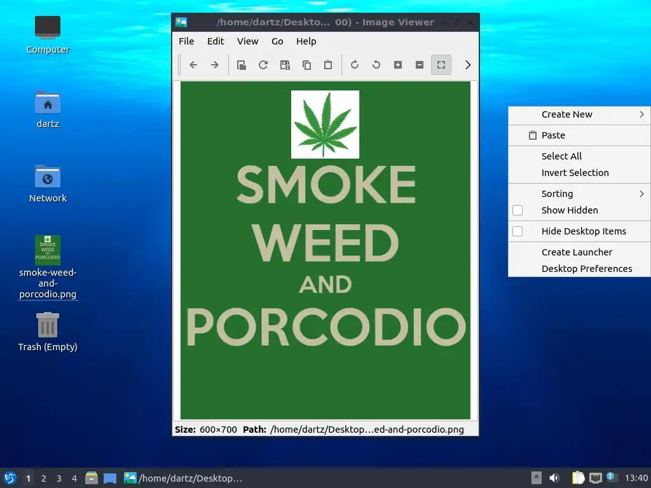Choose Create Launcher in context menu

click(x=579, y=252)
